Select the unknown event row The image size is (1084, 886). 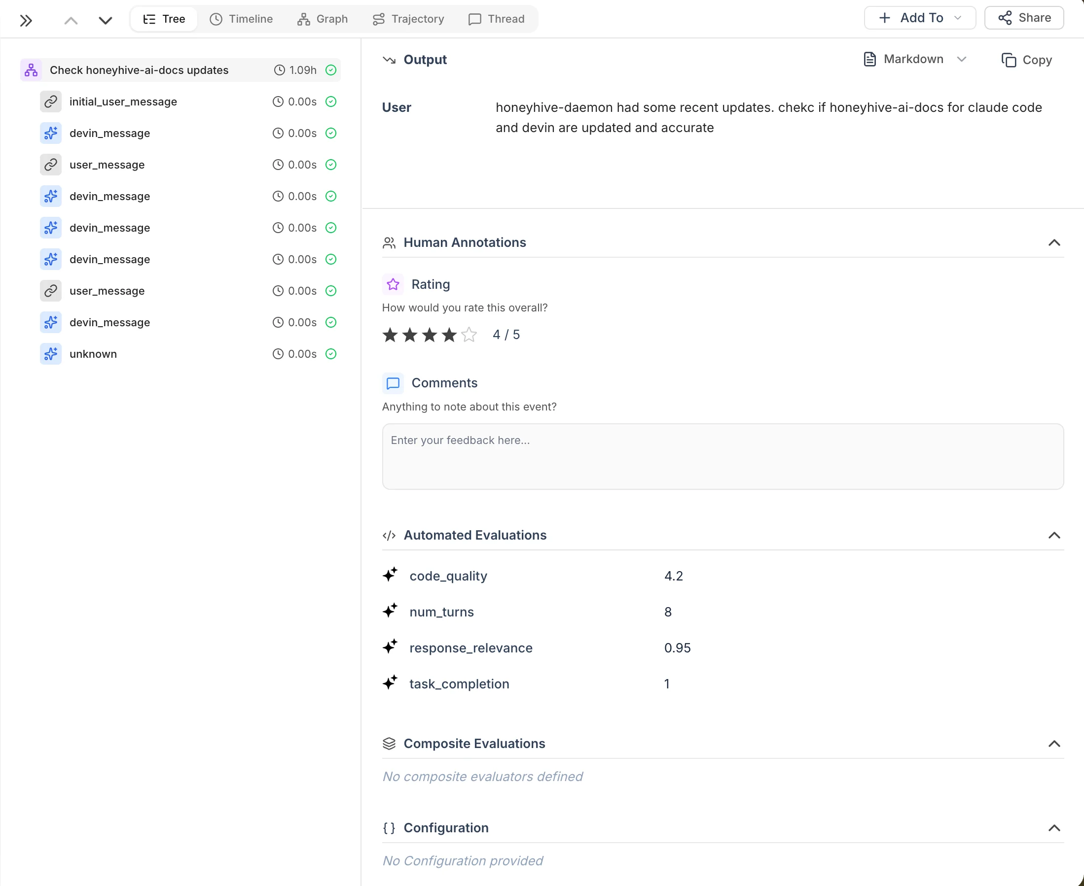(189, 354)
